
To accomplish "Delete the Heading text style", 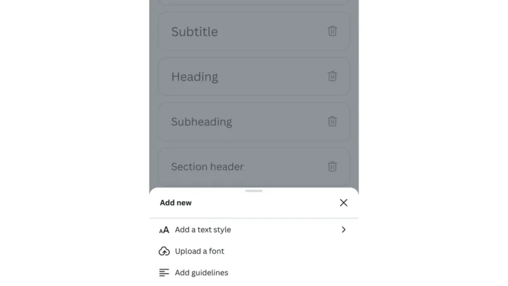I will (x=332, y=76).
